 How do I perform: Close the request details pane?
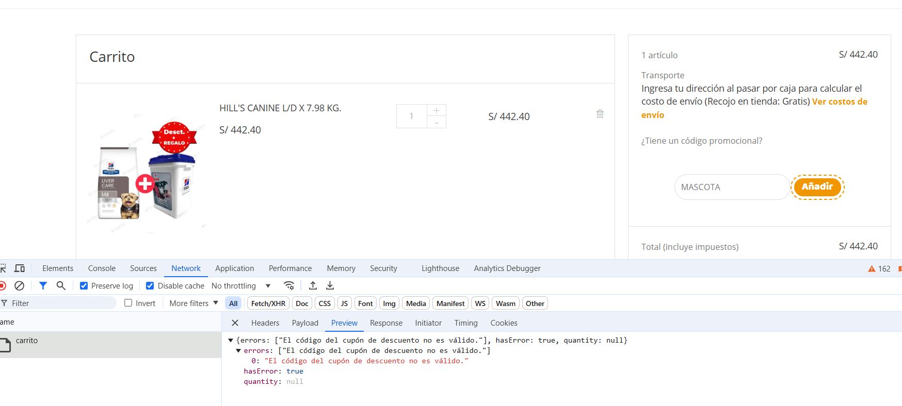coord(235,323)
